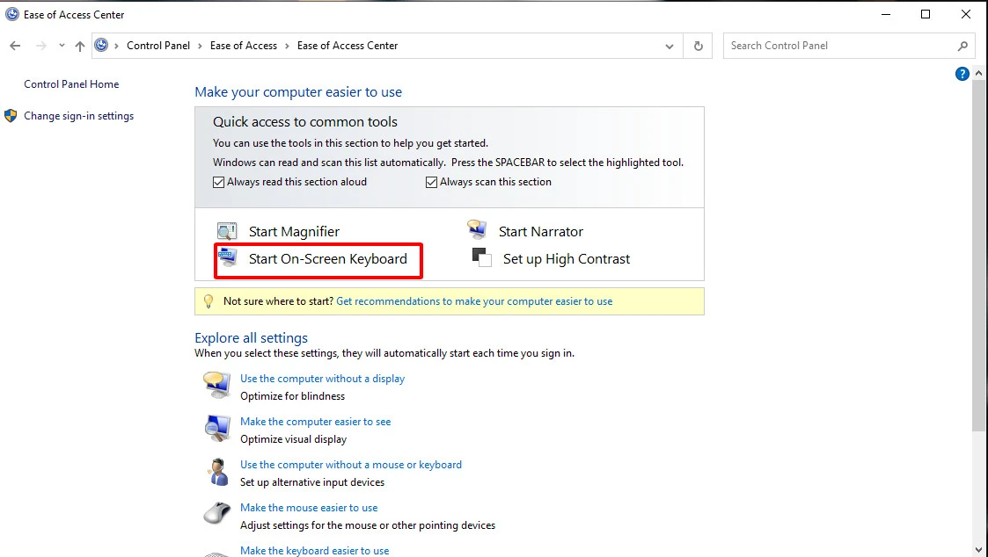Click the forward arrow navigation button
988x557 pixels.
point(41,46)
